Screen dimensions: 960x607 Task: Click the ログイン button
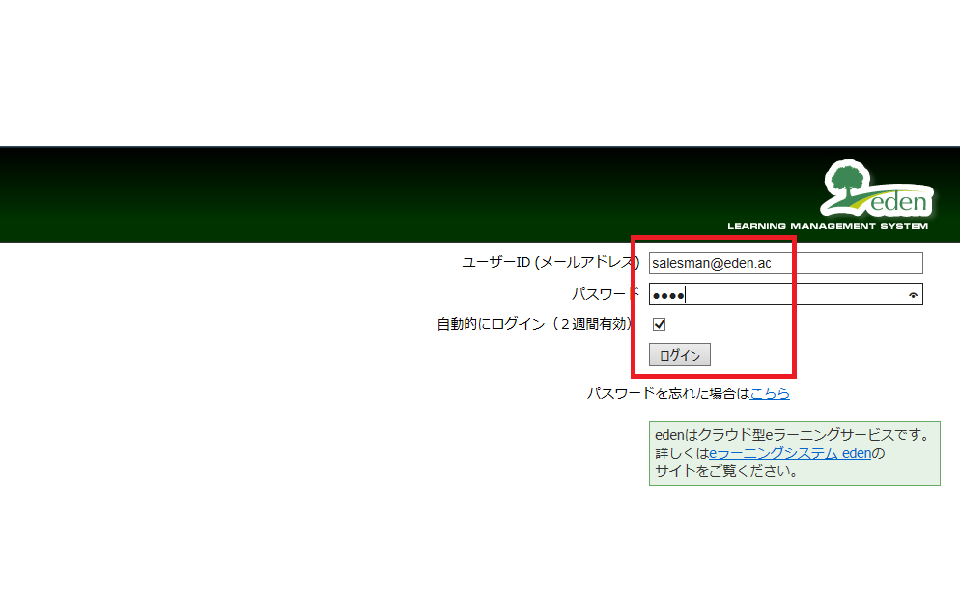(x=680, y=356)
